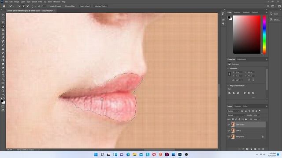Click the align top edges icon
Image resolution: width=282 pixels, height=158 pixels.
tap(245, 93)
